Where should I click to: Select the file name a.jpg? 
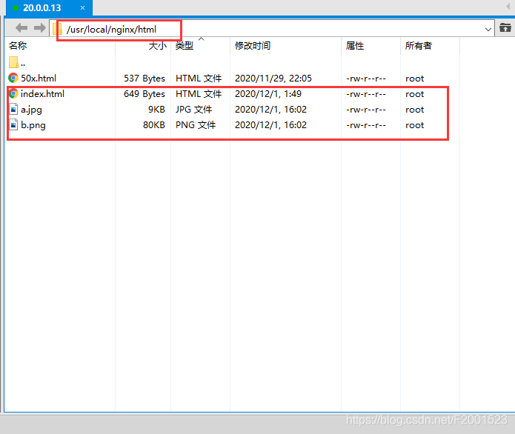(x=31, y=110)
